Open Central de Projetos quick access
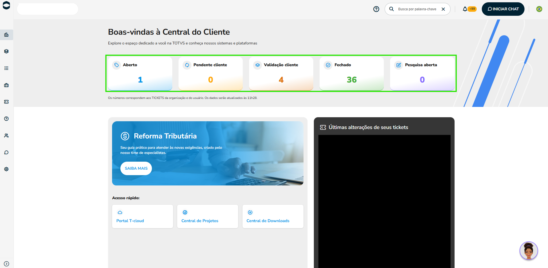Image resolution: width=548 pixels, height=268 pixels. 208,216
